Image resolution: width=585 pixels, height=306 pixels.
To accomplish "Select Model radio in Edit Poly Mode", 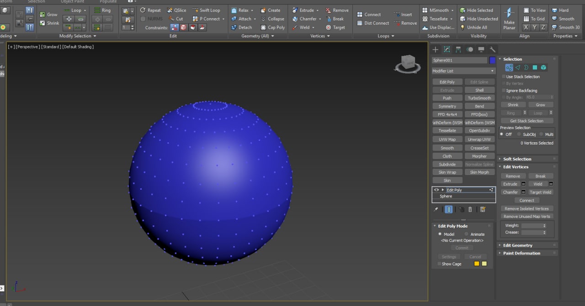I will (440, 234).
